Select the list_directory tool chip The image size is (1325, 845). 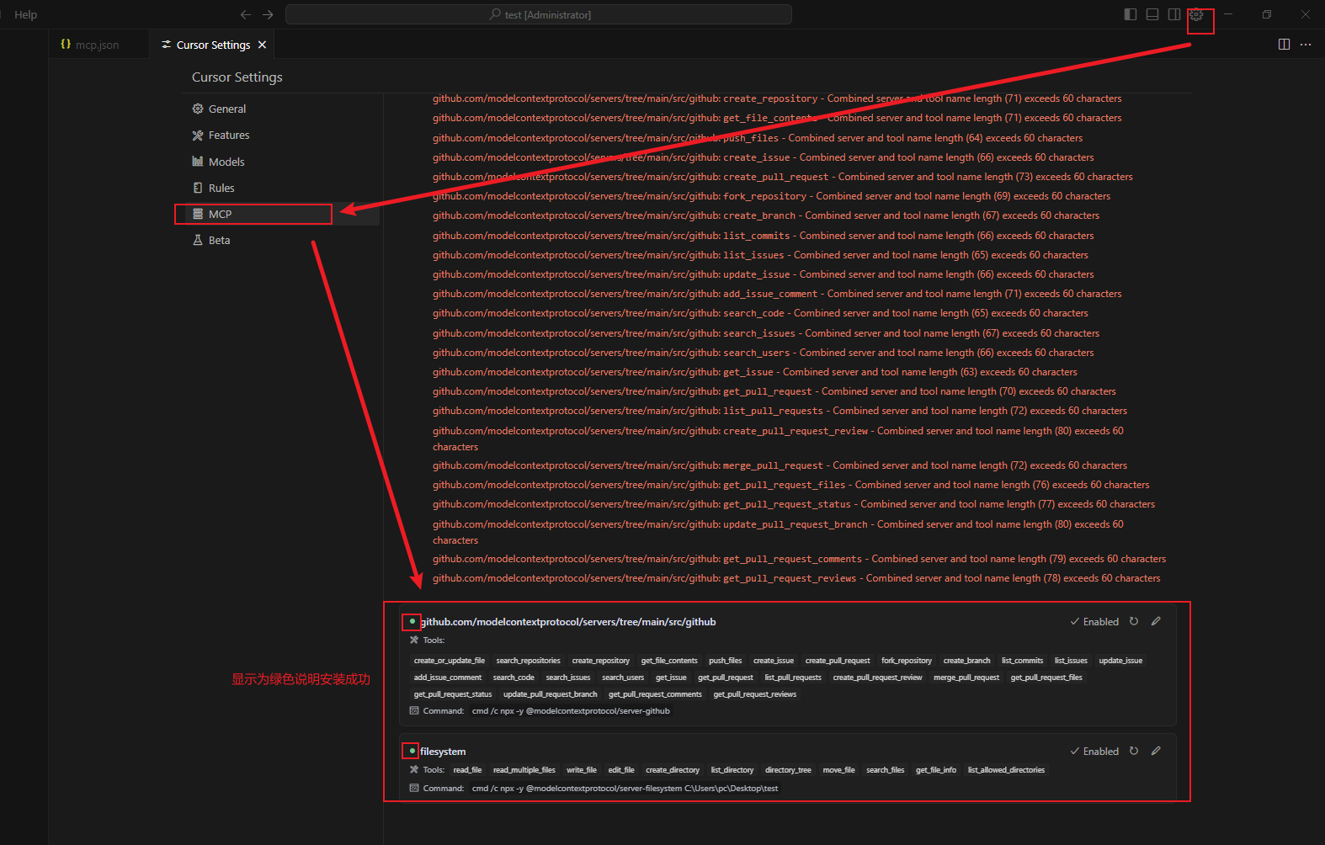[x=732, y=770]
